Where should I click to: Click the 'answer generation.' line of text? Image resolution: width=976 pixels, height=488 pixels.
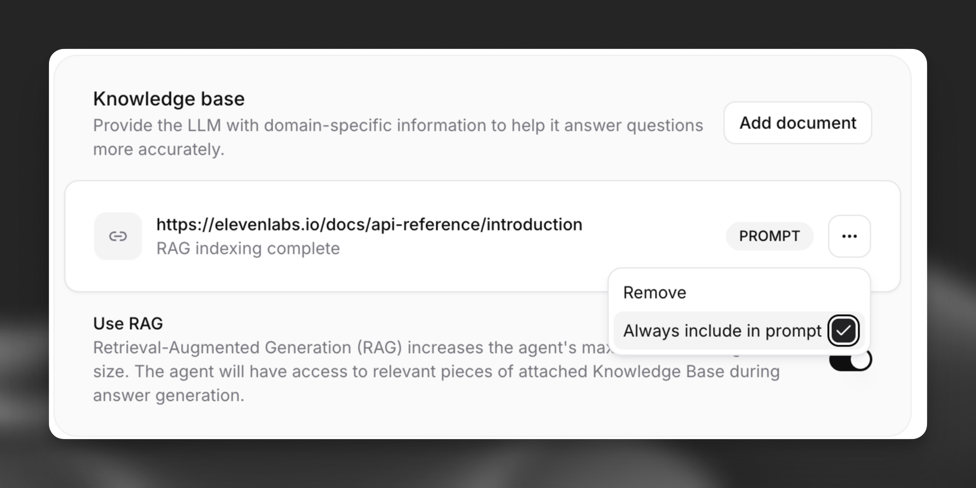[x=169, y=395]
